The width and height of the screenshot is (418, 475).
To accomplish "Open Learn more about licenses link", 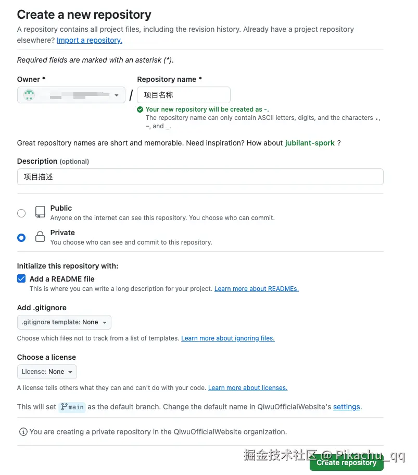I will coord(248,388).
